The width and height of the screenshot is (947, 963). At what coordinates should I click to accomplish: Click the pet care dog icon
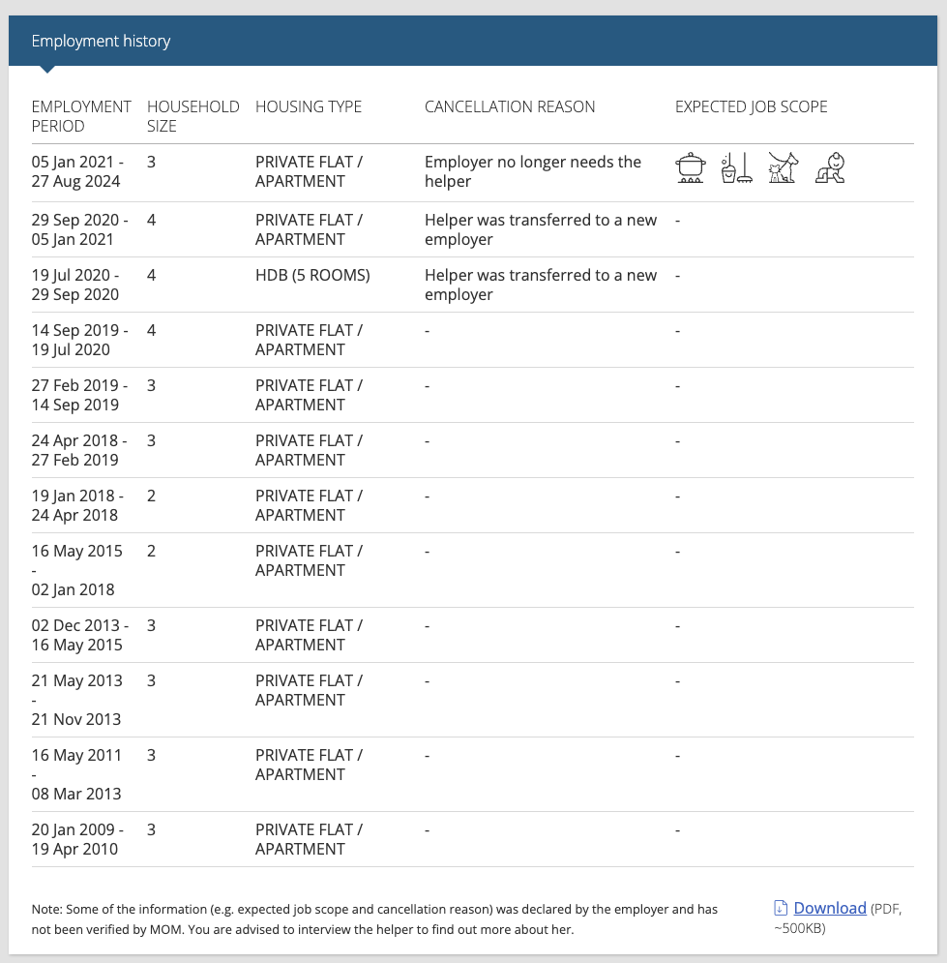[x=784, y=167]
